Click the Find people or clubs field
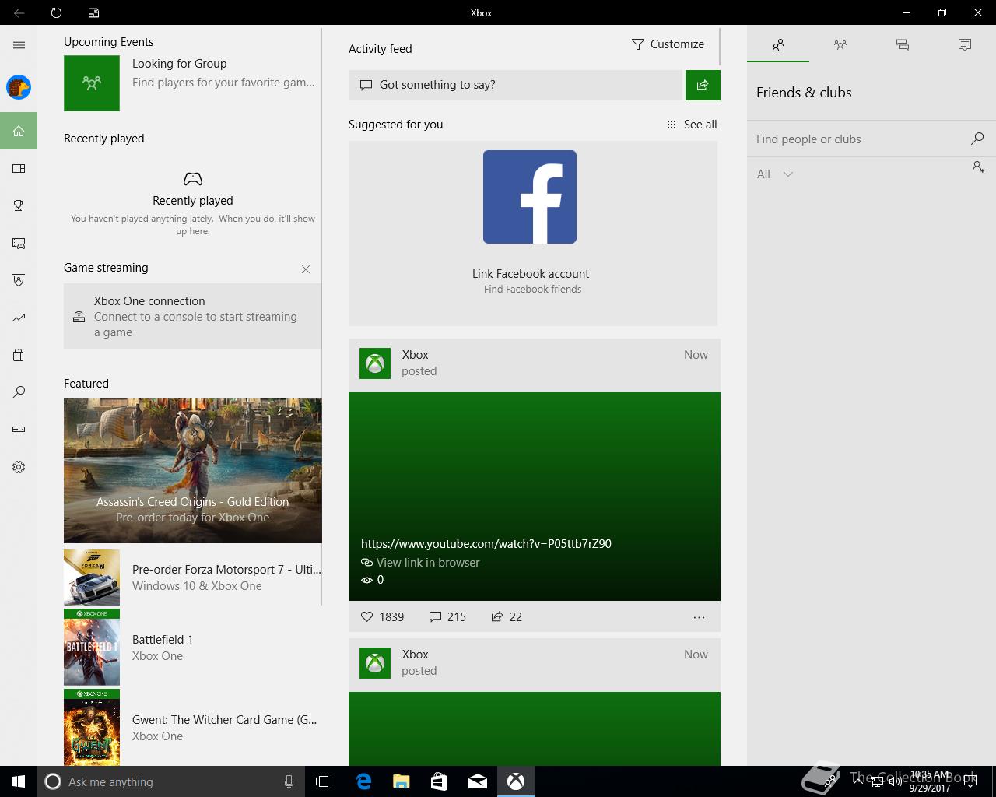Screen dimensions: 996x797 click(860, 139)
